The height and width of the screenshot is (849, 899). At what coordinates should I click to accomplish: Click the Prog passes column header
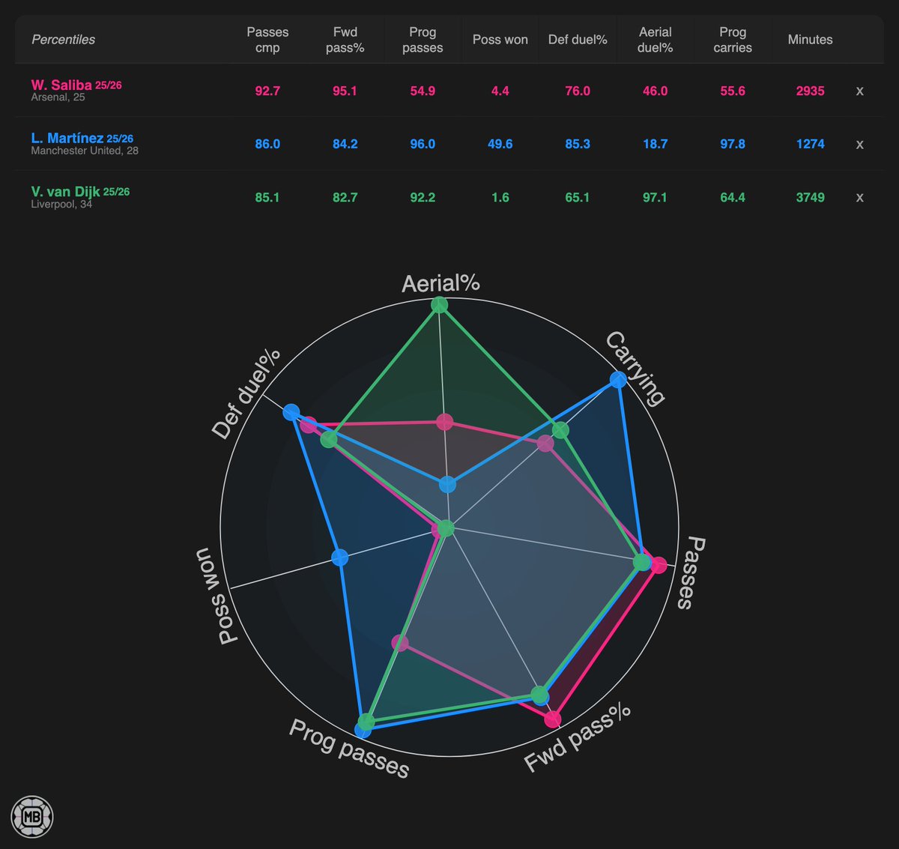(x=423, y=40)
